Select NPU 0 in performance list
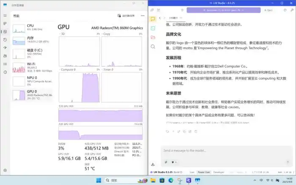Screen dimensions: 296x185 33,81
